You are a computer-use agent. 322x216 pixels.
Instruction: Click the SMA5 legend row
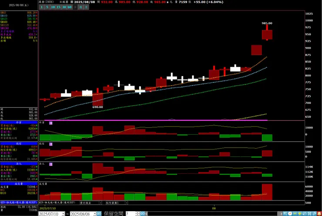click(19, 13)
